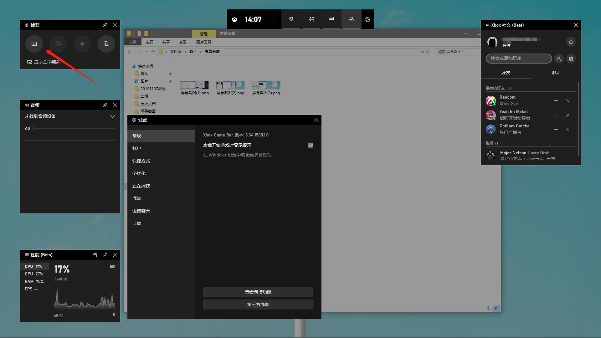Toggle show tips when starting game checkbox

311,145
